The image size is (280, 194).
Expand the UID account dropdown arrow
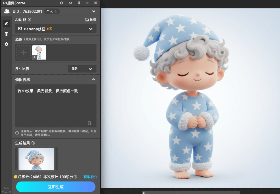93,11
